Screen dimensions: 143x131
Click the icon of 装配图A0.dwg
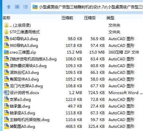tap(6, 126)
